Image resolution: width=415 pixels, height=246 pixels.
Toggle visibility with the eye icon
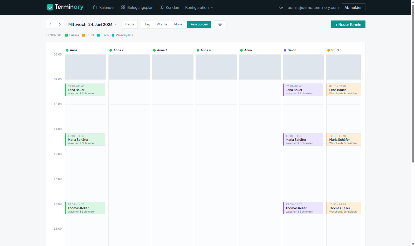point(220,24)
